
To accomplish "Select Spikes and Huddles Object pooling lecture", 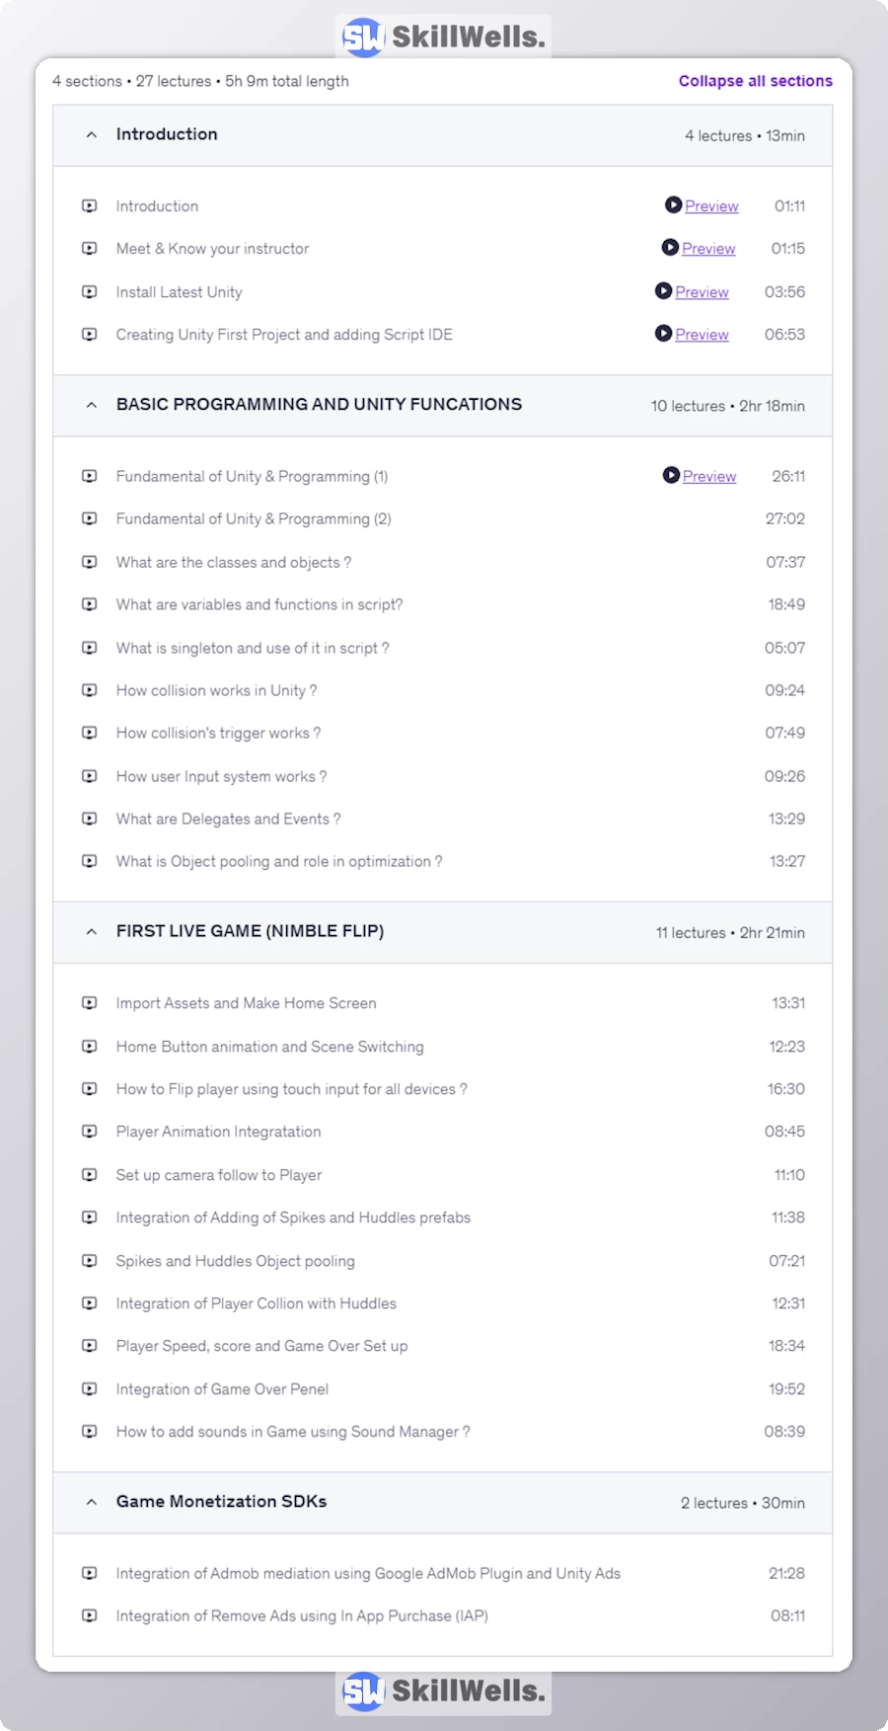I will (x=235, y=1261).
